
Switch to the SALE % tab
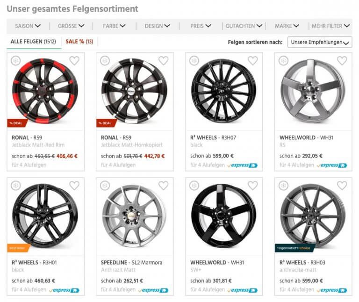[79, 42]
